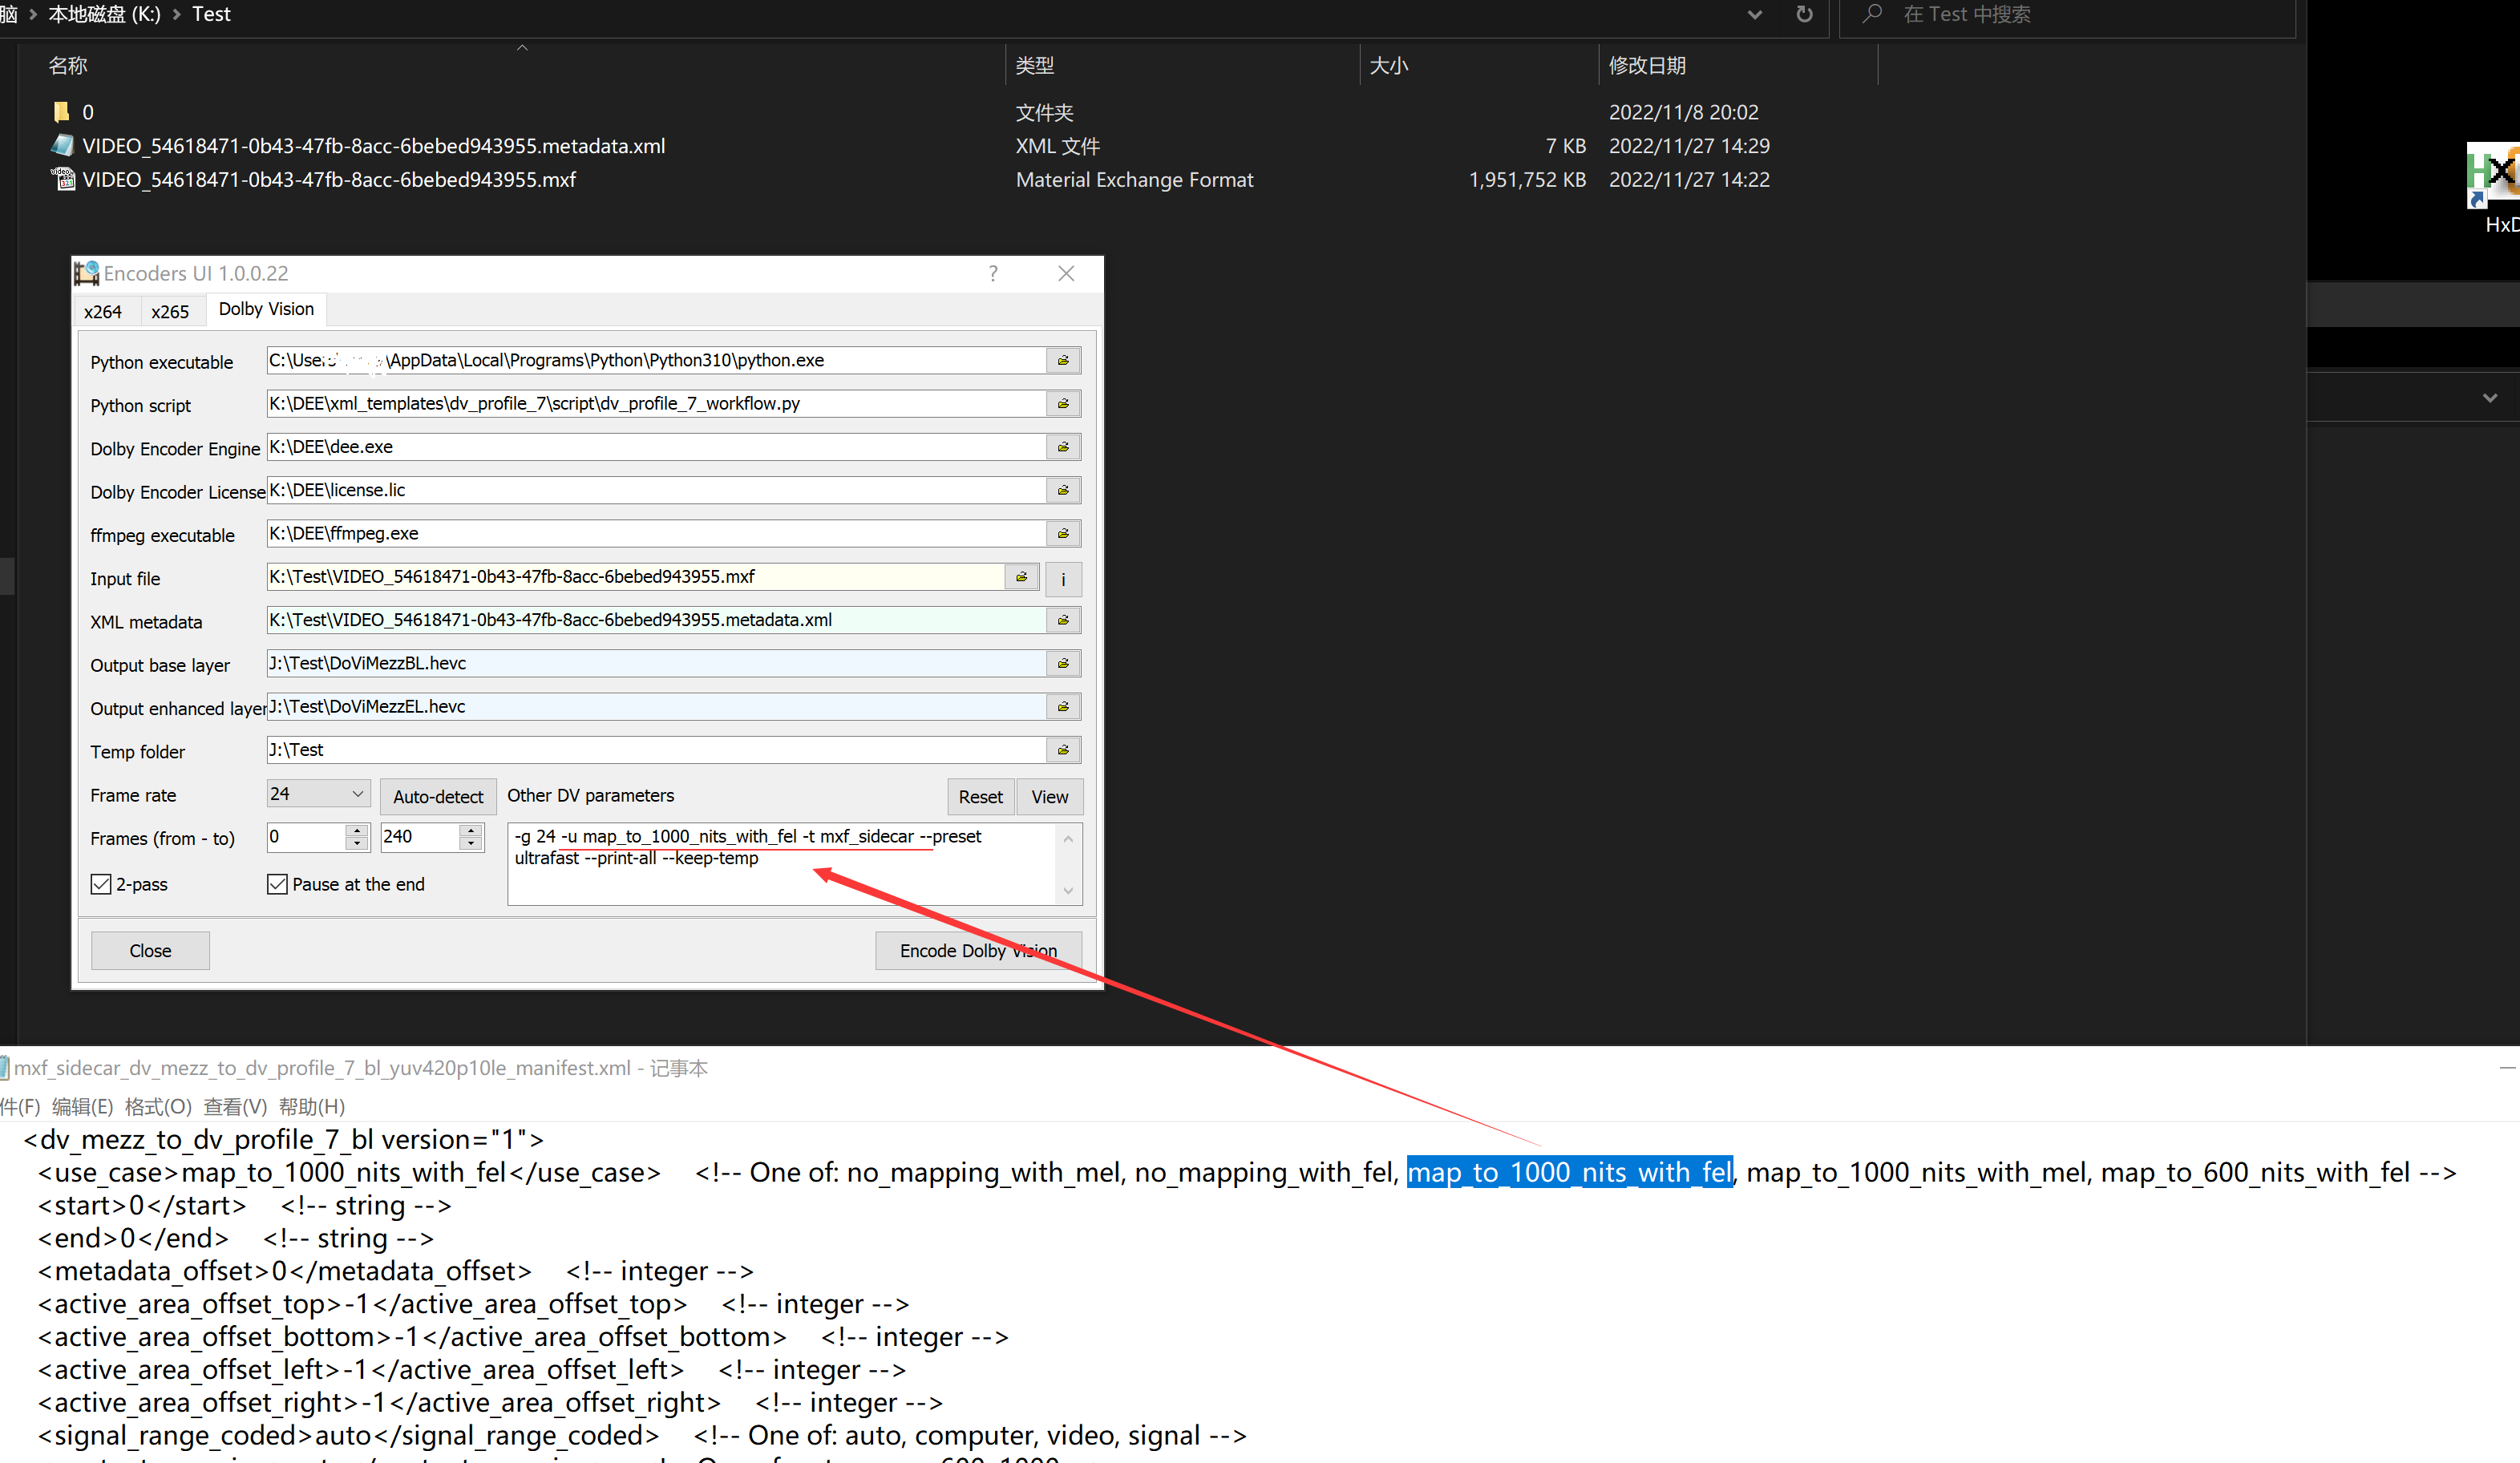
Task: Open the address bar history dropdown
Action: pyautogui.click(x=1754, y=14)
